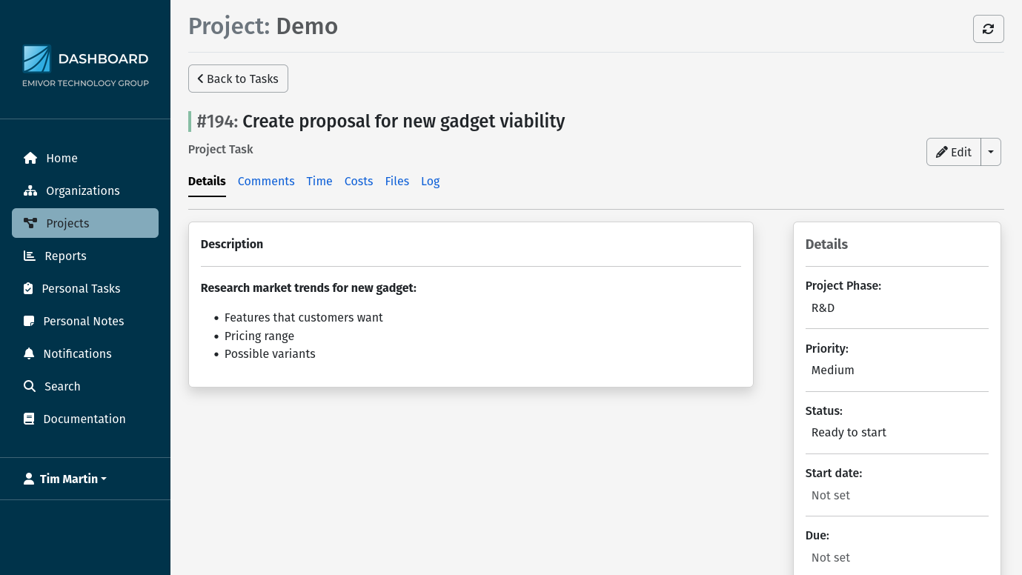The width and height of the screenshot is (1022, 575).
Task: Click the refresh icon button
Action: (x=988, y=29)
